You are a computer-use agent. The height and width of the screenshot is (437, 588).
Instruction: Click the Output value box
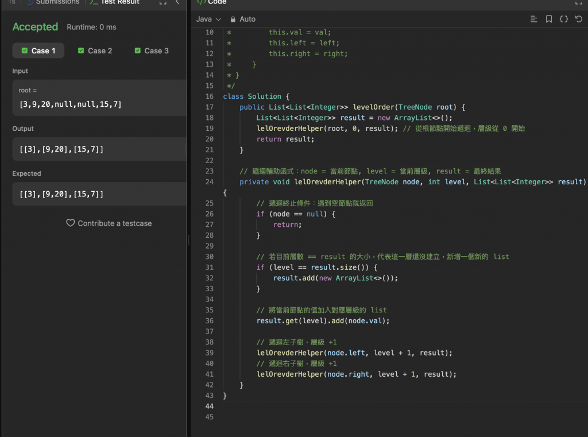[x=99, y=149]
